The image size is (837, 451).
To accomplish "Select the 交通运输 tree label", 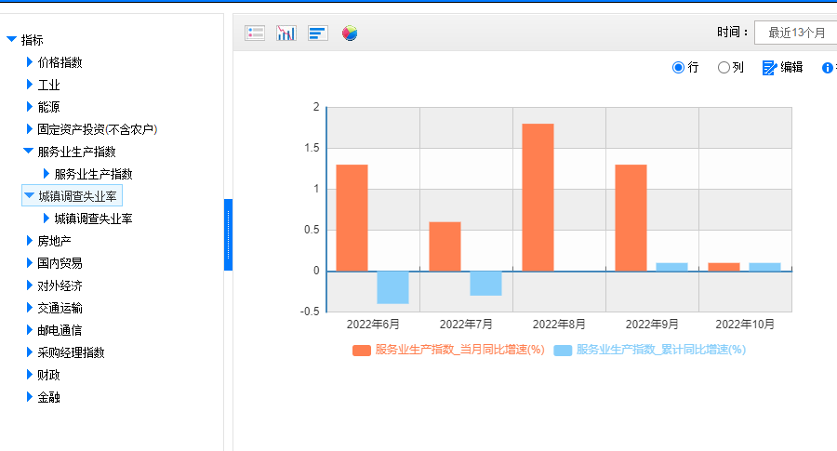I will click(60, 308).
